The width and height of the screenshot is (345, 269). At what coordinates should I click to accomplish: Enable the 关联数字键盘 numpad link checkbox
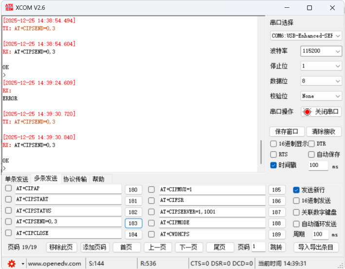(296, 212)
